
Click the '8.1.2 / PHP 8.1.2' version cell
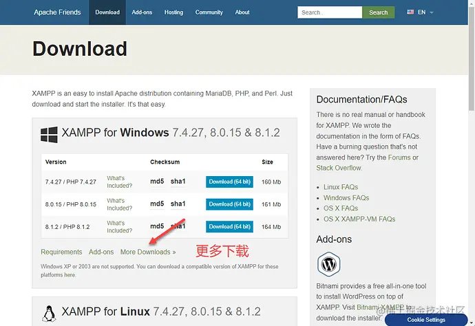point(67,227)
